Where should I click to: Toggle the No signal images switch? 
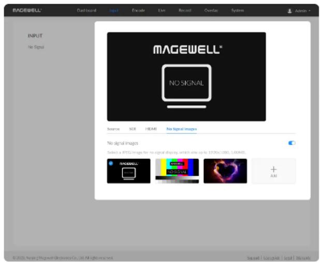[x=292, y=143]
